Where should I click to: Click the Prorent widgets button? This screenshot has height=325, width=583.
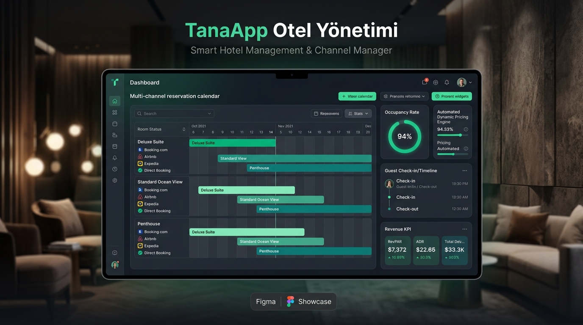(x=452, y=96)
